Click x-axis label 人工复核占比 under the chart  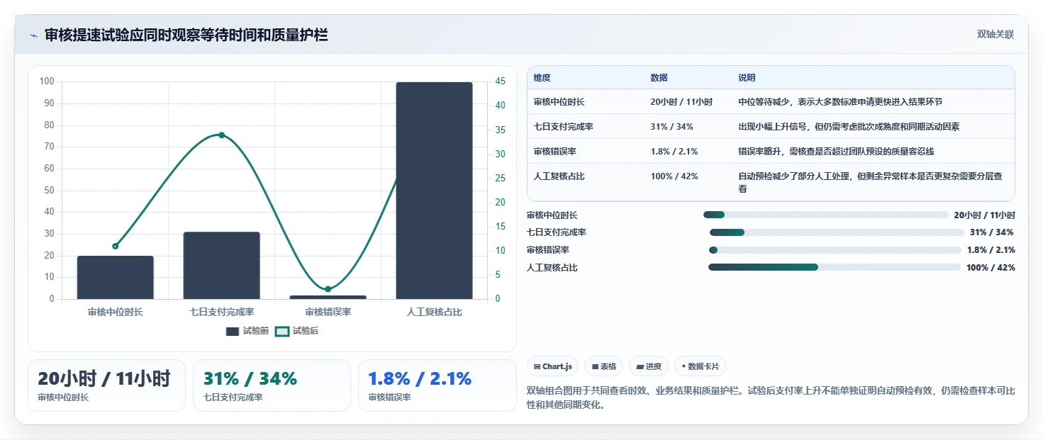[x=435, y=312]
